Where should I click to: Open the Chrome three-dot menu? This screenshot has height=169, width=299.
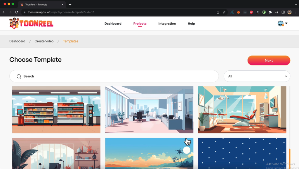tap(296, 12)
